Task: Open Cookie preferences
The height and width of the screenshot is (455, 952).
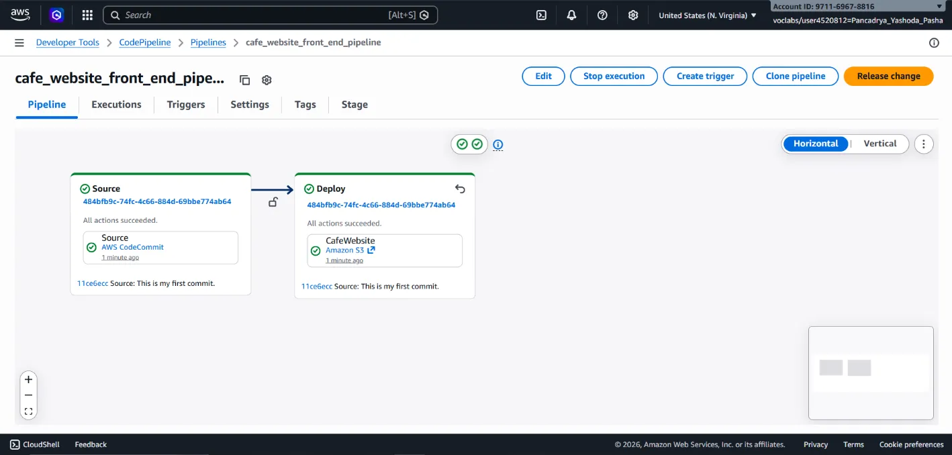Action: pyautogui.click(x=911, y=444)
